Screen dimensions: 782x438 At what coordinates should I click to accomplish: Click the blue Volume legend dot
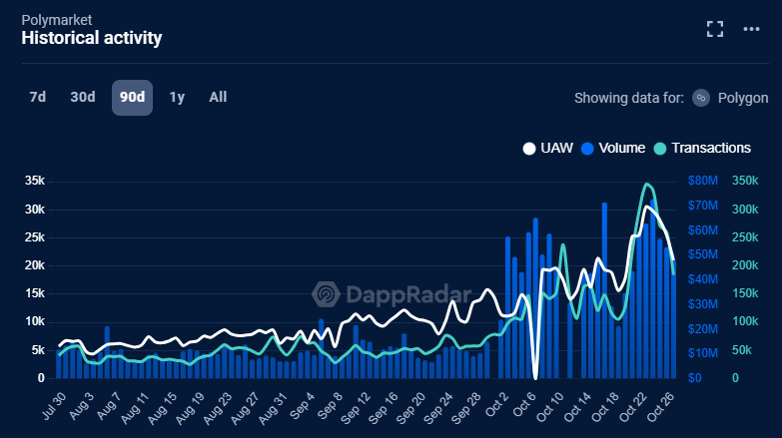point(587,149)
